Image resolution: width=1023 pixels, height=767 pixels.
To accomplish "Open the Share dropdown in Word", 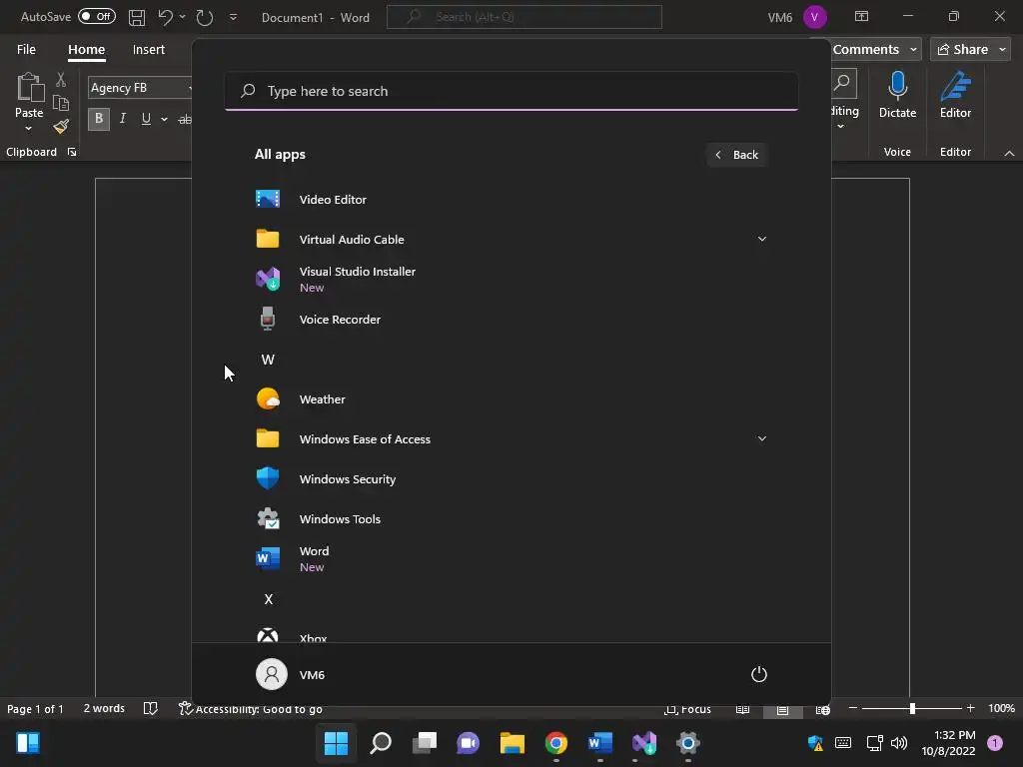I will pos(1002,50).
